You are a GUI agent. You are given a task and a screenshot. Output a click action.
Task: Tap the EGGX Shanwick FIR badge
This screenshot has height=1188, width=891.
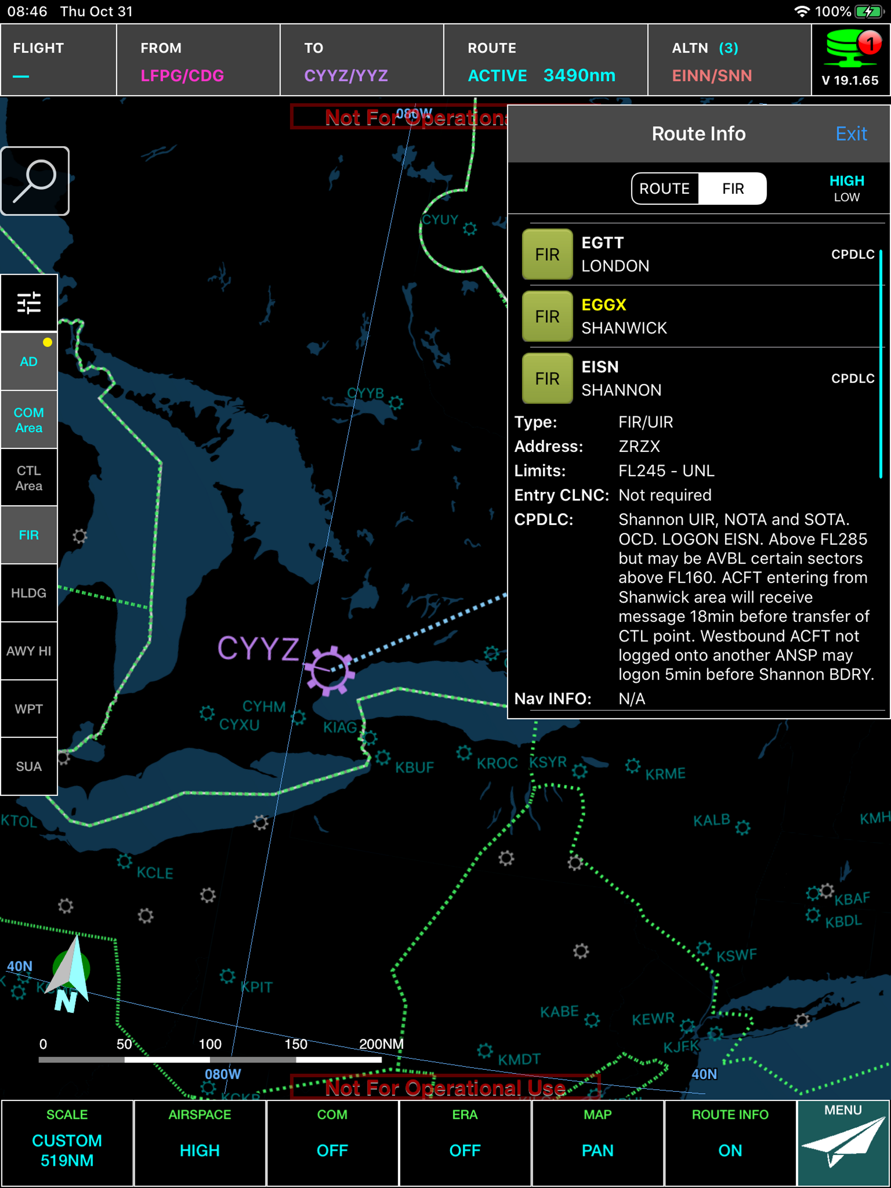(547, 316)
